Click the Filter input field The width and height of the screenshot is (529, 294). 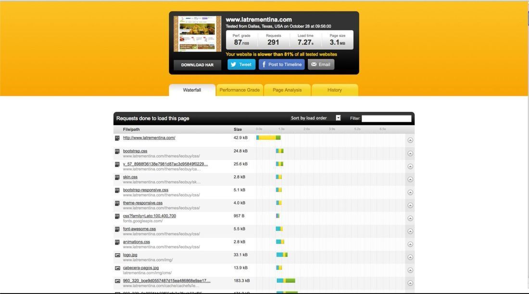tap(387, 118)
